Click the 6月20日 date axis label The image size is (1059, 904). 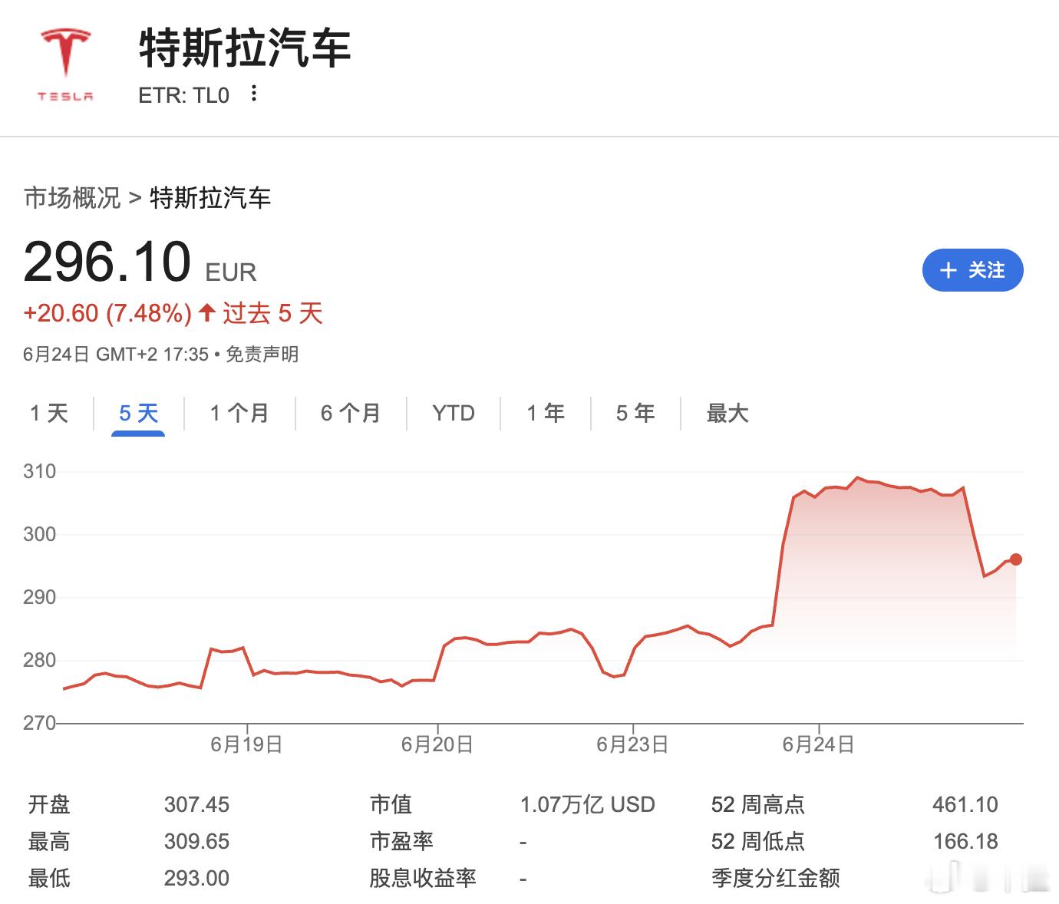pyautogui.click(x=437, y=744)
